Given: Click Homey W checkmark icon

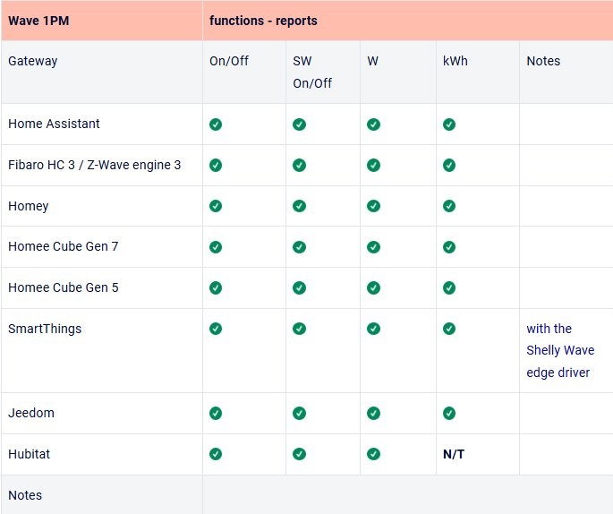Looking at the screenshot, I should [373, 206].
